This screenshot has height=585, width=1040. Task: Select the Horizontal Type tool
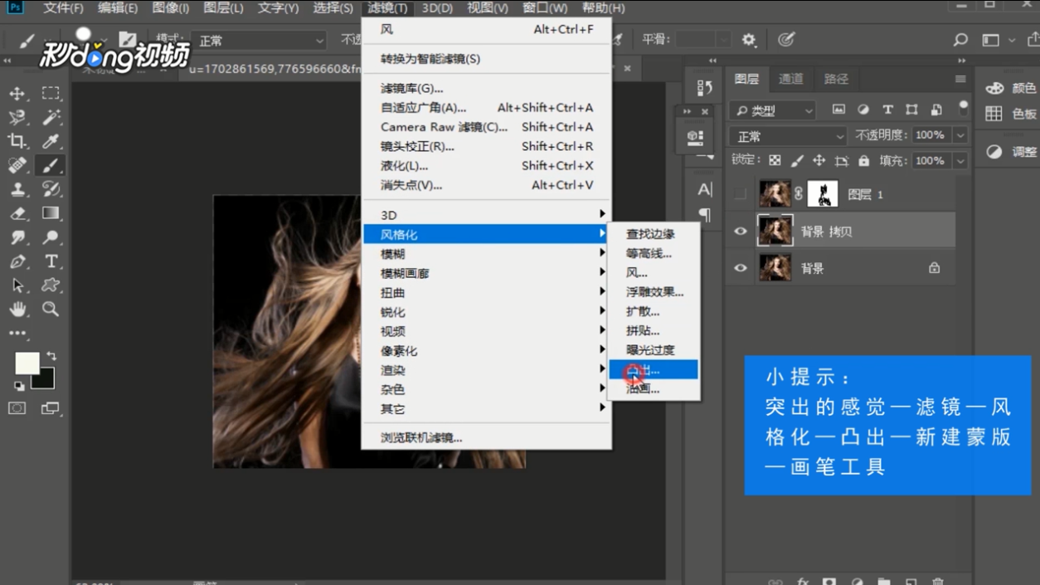coord(51,261)
